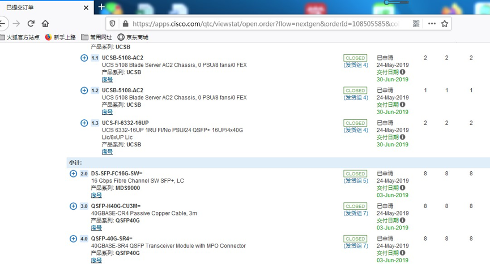Expand line item 1.2 UCSB-5108-AC2
490x264 pixels.
coord(84,90)
